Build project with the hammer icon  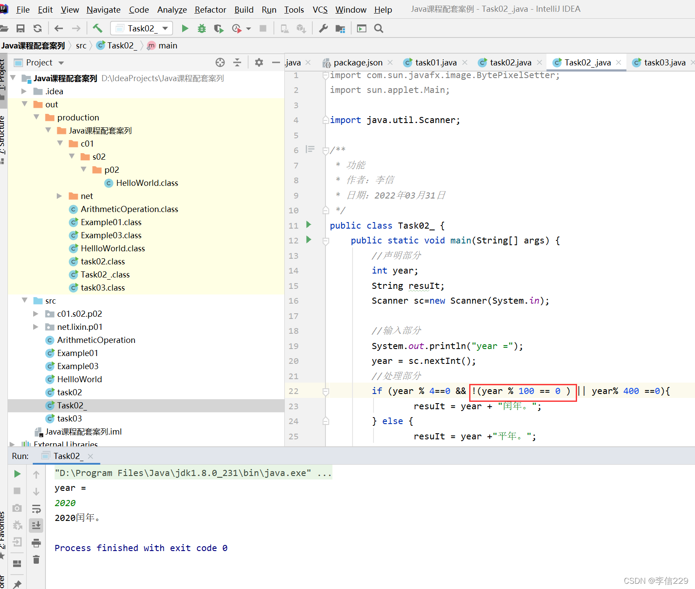pos(97,28)
